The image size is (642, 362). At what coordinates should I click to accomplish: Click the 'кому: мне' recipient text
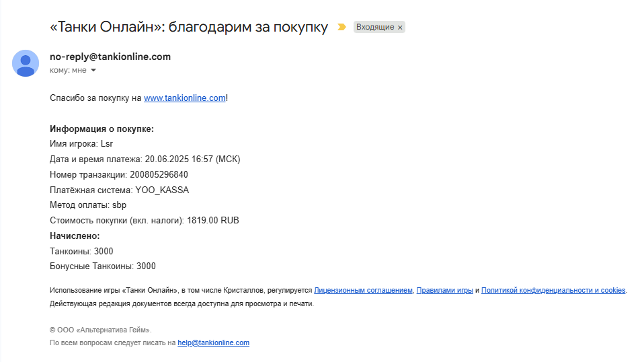pyautogui.click(x=68, y=70)
